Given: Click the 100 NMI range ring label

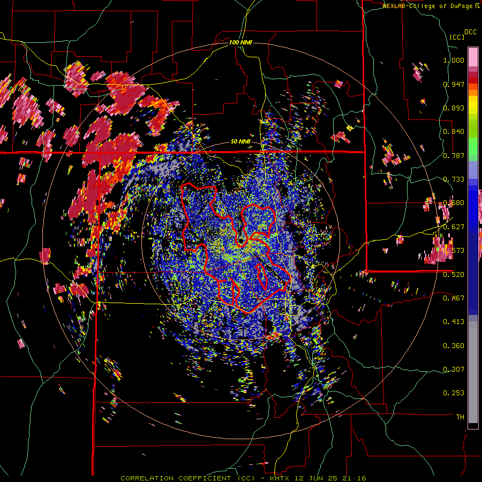Looking at the screenshot, I should (x=240, y=42).
